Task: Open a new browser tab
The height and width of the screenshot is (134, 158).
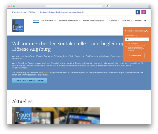Action: pyautogui.click(x=150, y=7)
